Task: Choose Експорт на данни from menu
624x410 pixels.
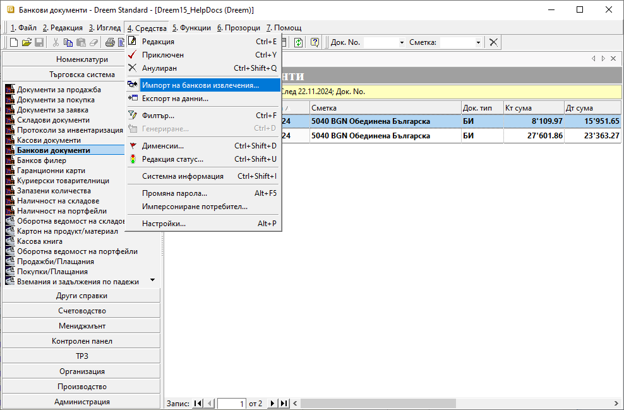Action: tap(175, 99)
